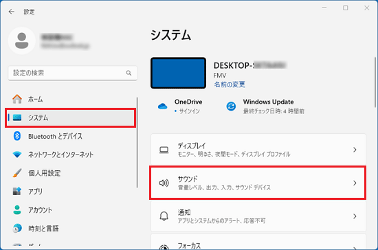
Task: Open the サウンド settings row
Action: tap(258, 183)
